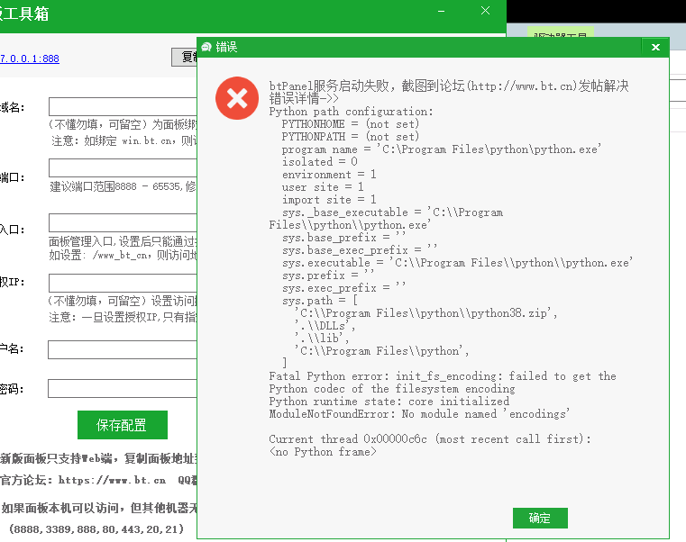Click the 建议端口范围8888 - 65535 hint text
686x542 pixels.
123,186
